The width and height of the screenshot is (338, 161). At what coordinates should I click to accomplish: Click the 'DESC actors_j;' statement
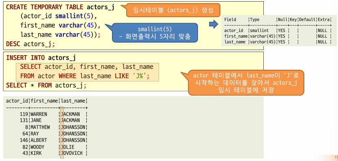coord(30,44)
